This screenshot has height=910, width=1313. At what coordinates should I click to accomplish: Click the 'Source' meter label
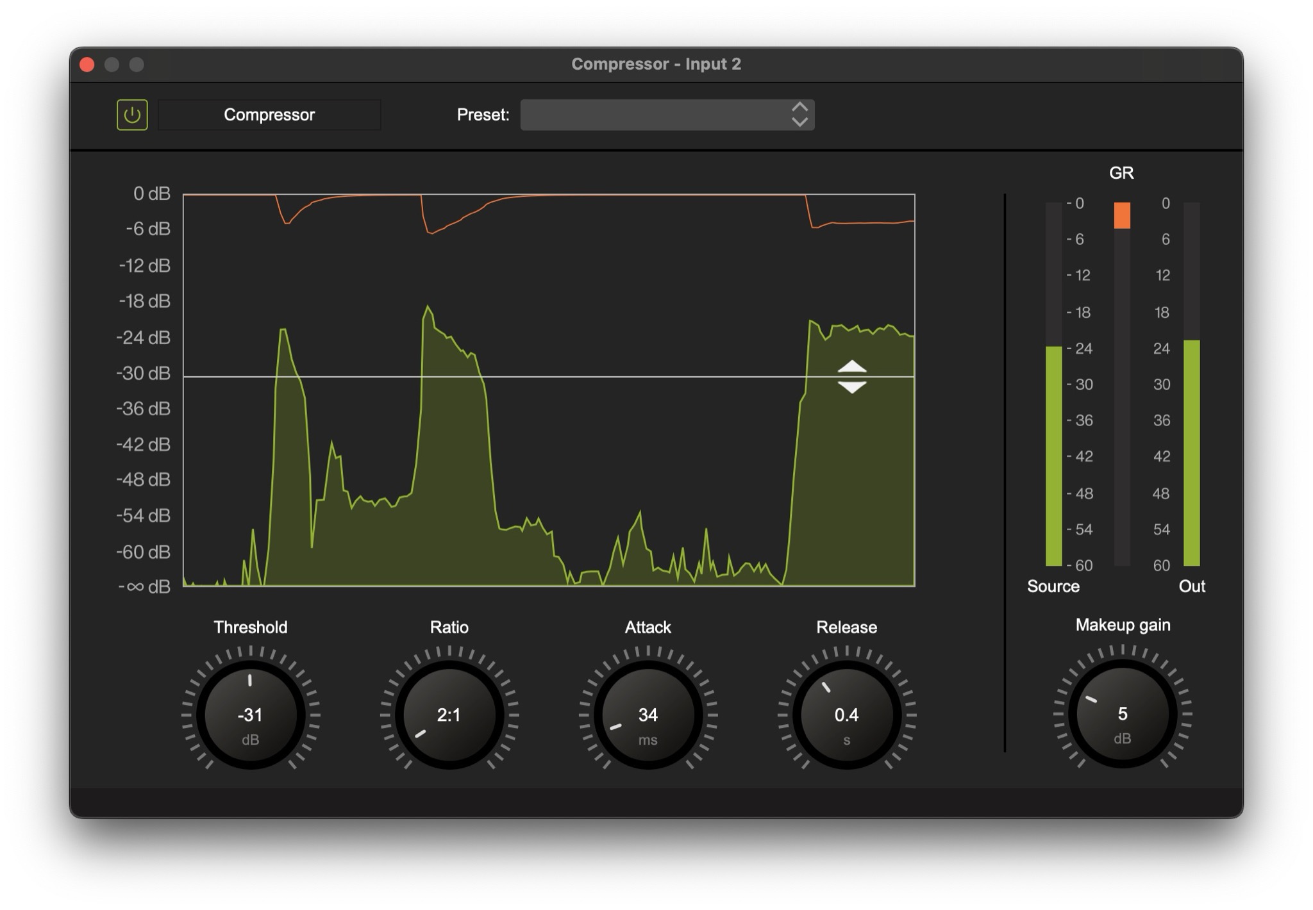pyautogui.click(x=1053, y=586)
